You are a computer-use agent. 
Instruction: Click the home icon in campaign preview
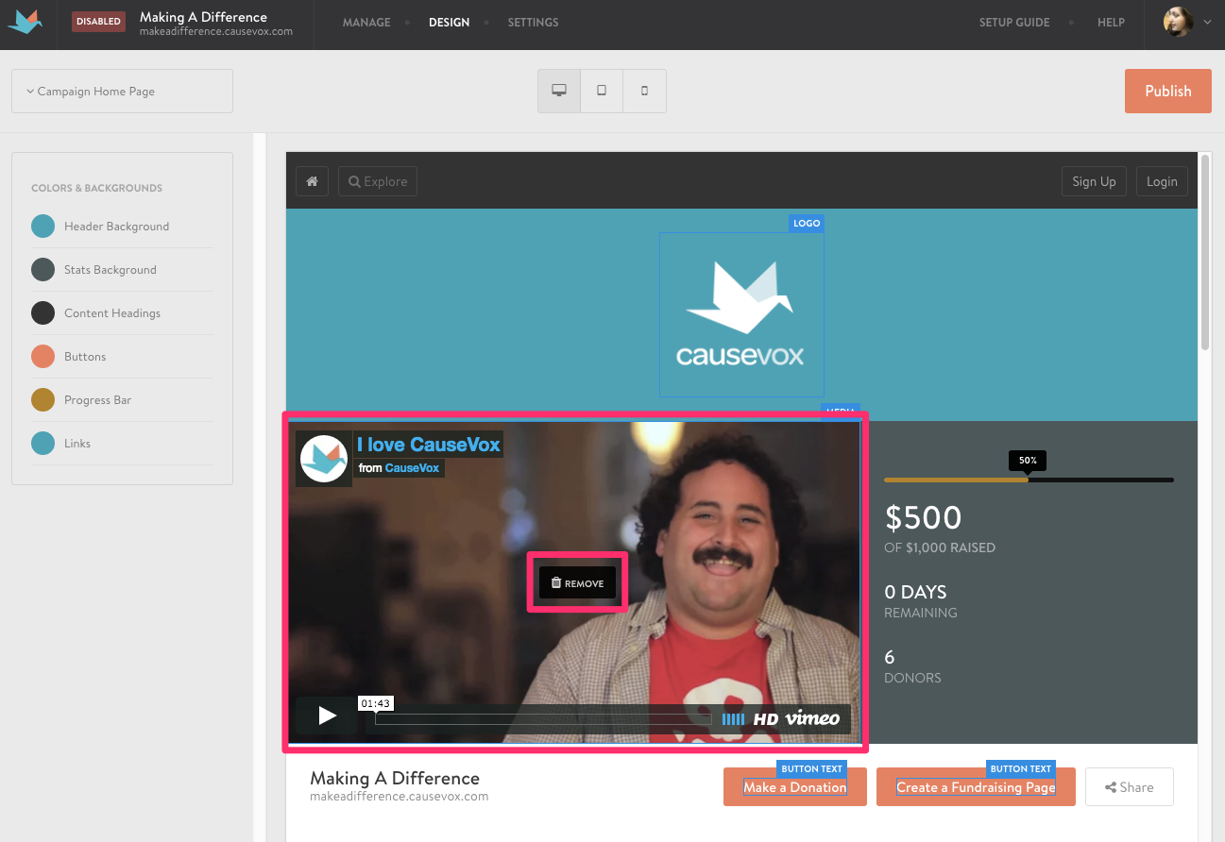[312, 181]
